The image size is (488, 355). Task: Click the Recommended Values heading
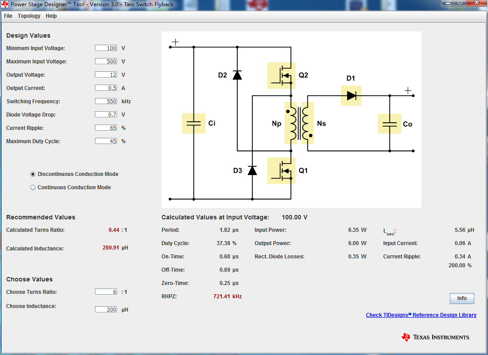41,217
